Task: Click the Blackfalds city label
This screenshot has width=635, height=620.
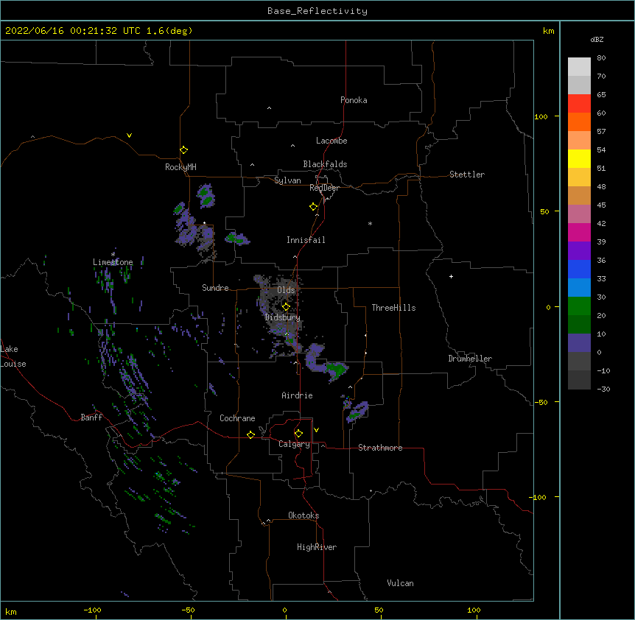Action: click(x=325, y=164)
